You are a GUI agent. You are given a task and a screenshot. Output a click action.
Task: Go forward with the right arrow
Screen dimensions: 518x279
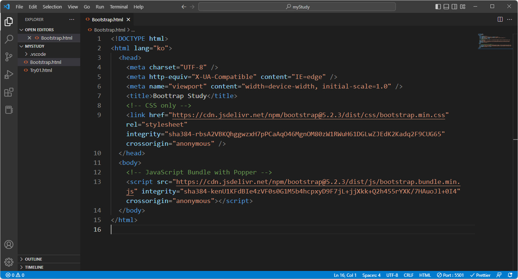pyautogui.click(x=192, y=7)
